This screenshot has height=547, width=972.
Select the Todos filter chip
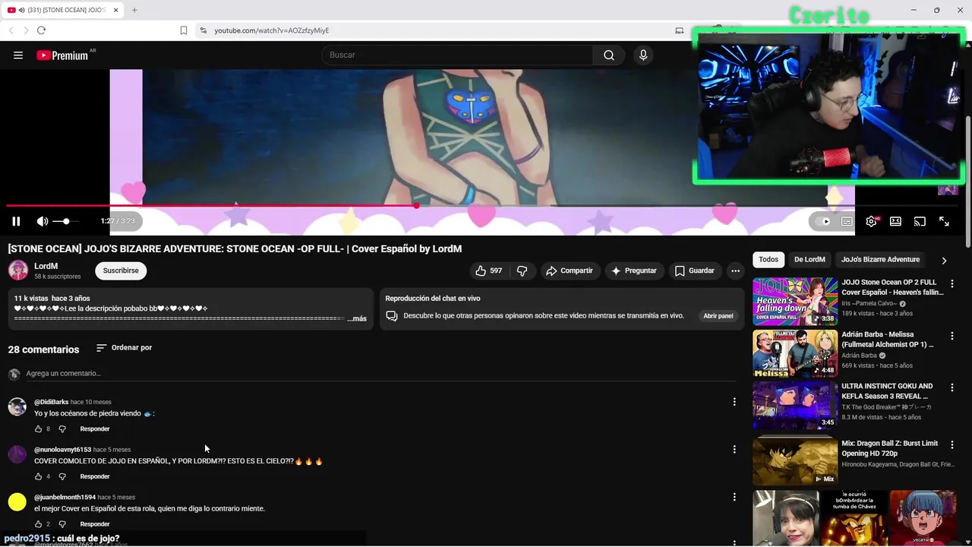[768, 260]
